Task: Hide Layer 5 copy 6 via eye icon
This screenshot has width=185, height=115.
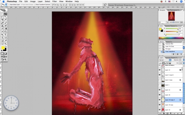Action: click(x=160, y=75)
